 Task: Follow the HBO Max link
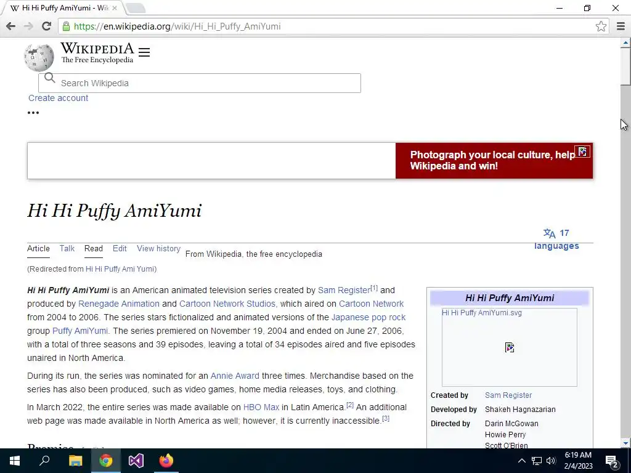(261, 407)
